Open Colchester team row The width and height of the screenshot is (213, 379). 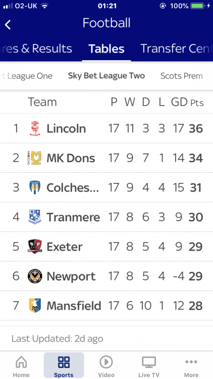[107, 187]
